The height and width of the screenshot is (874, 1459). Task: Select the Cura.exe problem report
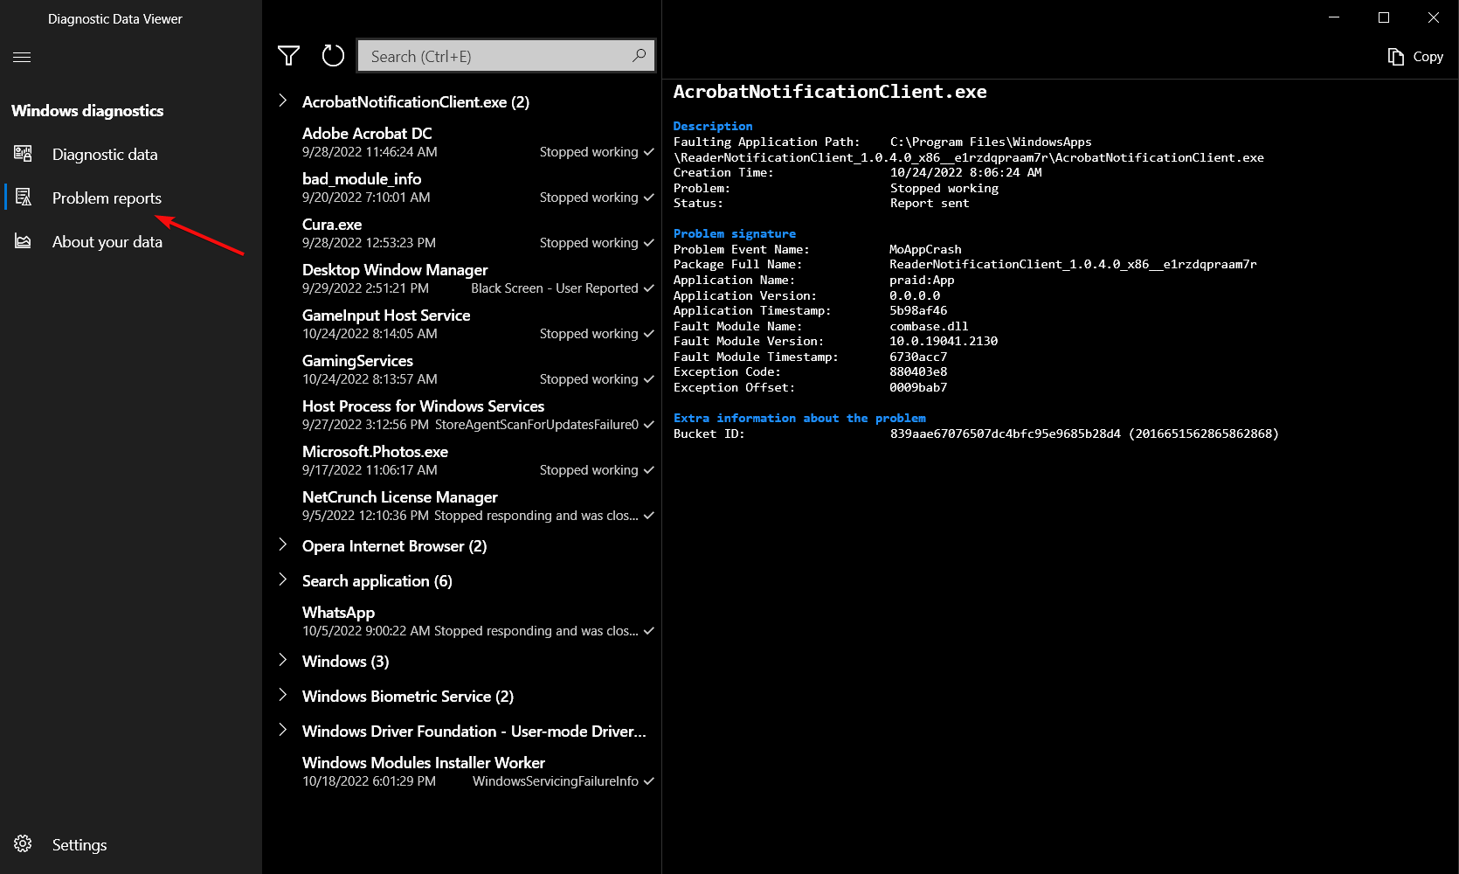[x=332, y=225]
